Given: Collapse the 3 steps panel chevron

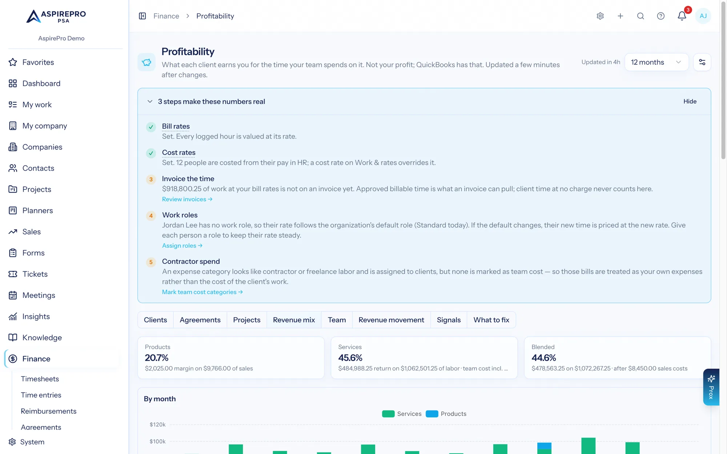Looking at the screenshot, I should coord(150,102).
